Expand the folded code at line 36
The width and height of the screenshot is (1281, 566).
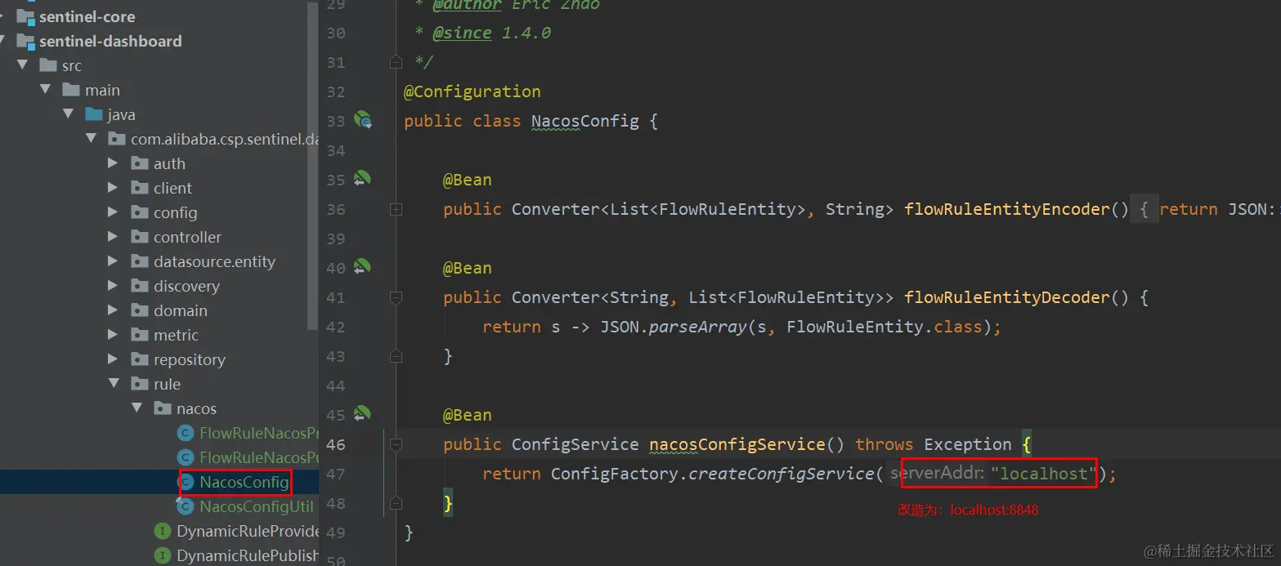(x=396, y=209)
